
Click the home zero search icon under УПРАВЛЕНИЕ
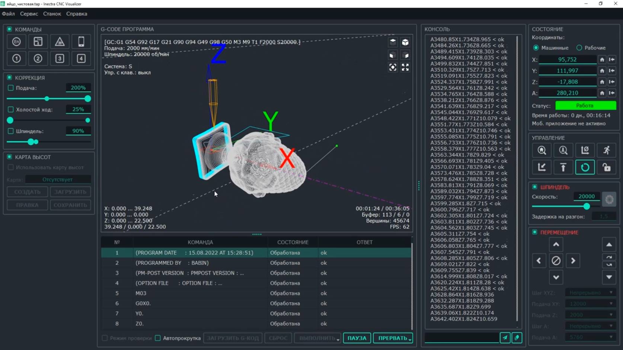click(x=542, y=150)
